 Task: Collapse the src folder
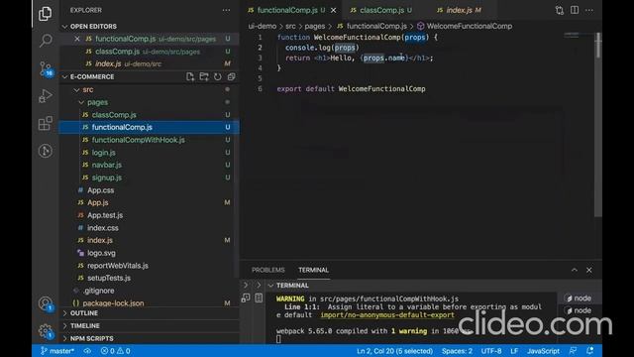pos(77,90)
